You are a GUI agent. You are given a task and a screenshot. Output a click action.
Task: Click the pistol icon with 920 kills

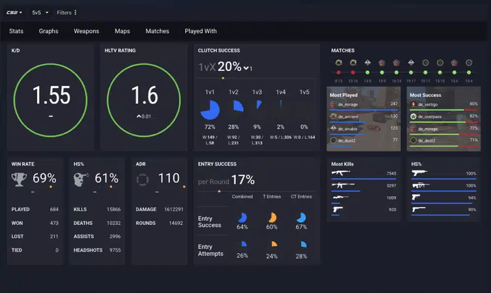coord(338,209)
